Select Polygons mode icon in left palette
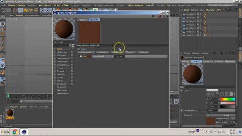Screen dimensions: 242x136 pyautogui.click(x=3, y=49)
